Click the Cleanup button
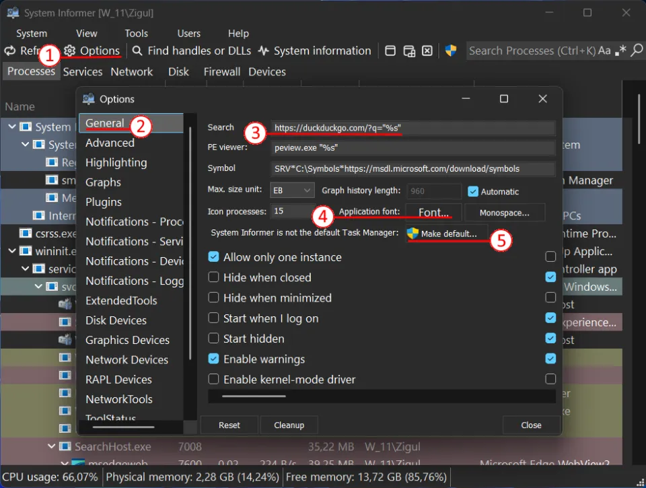 (x=289, y=425)
